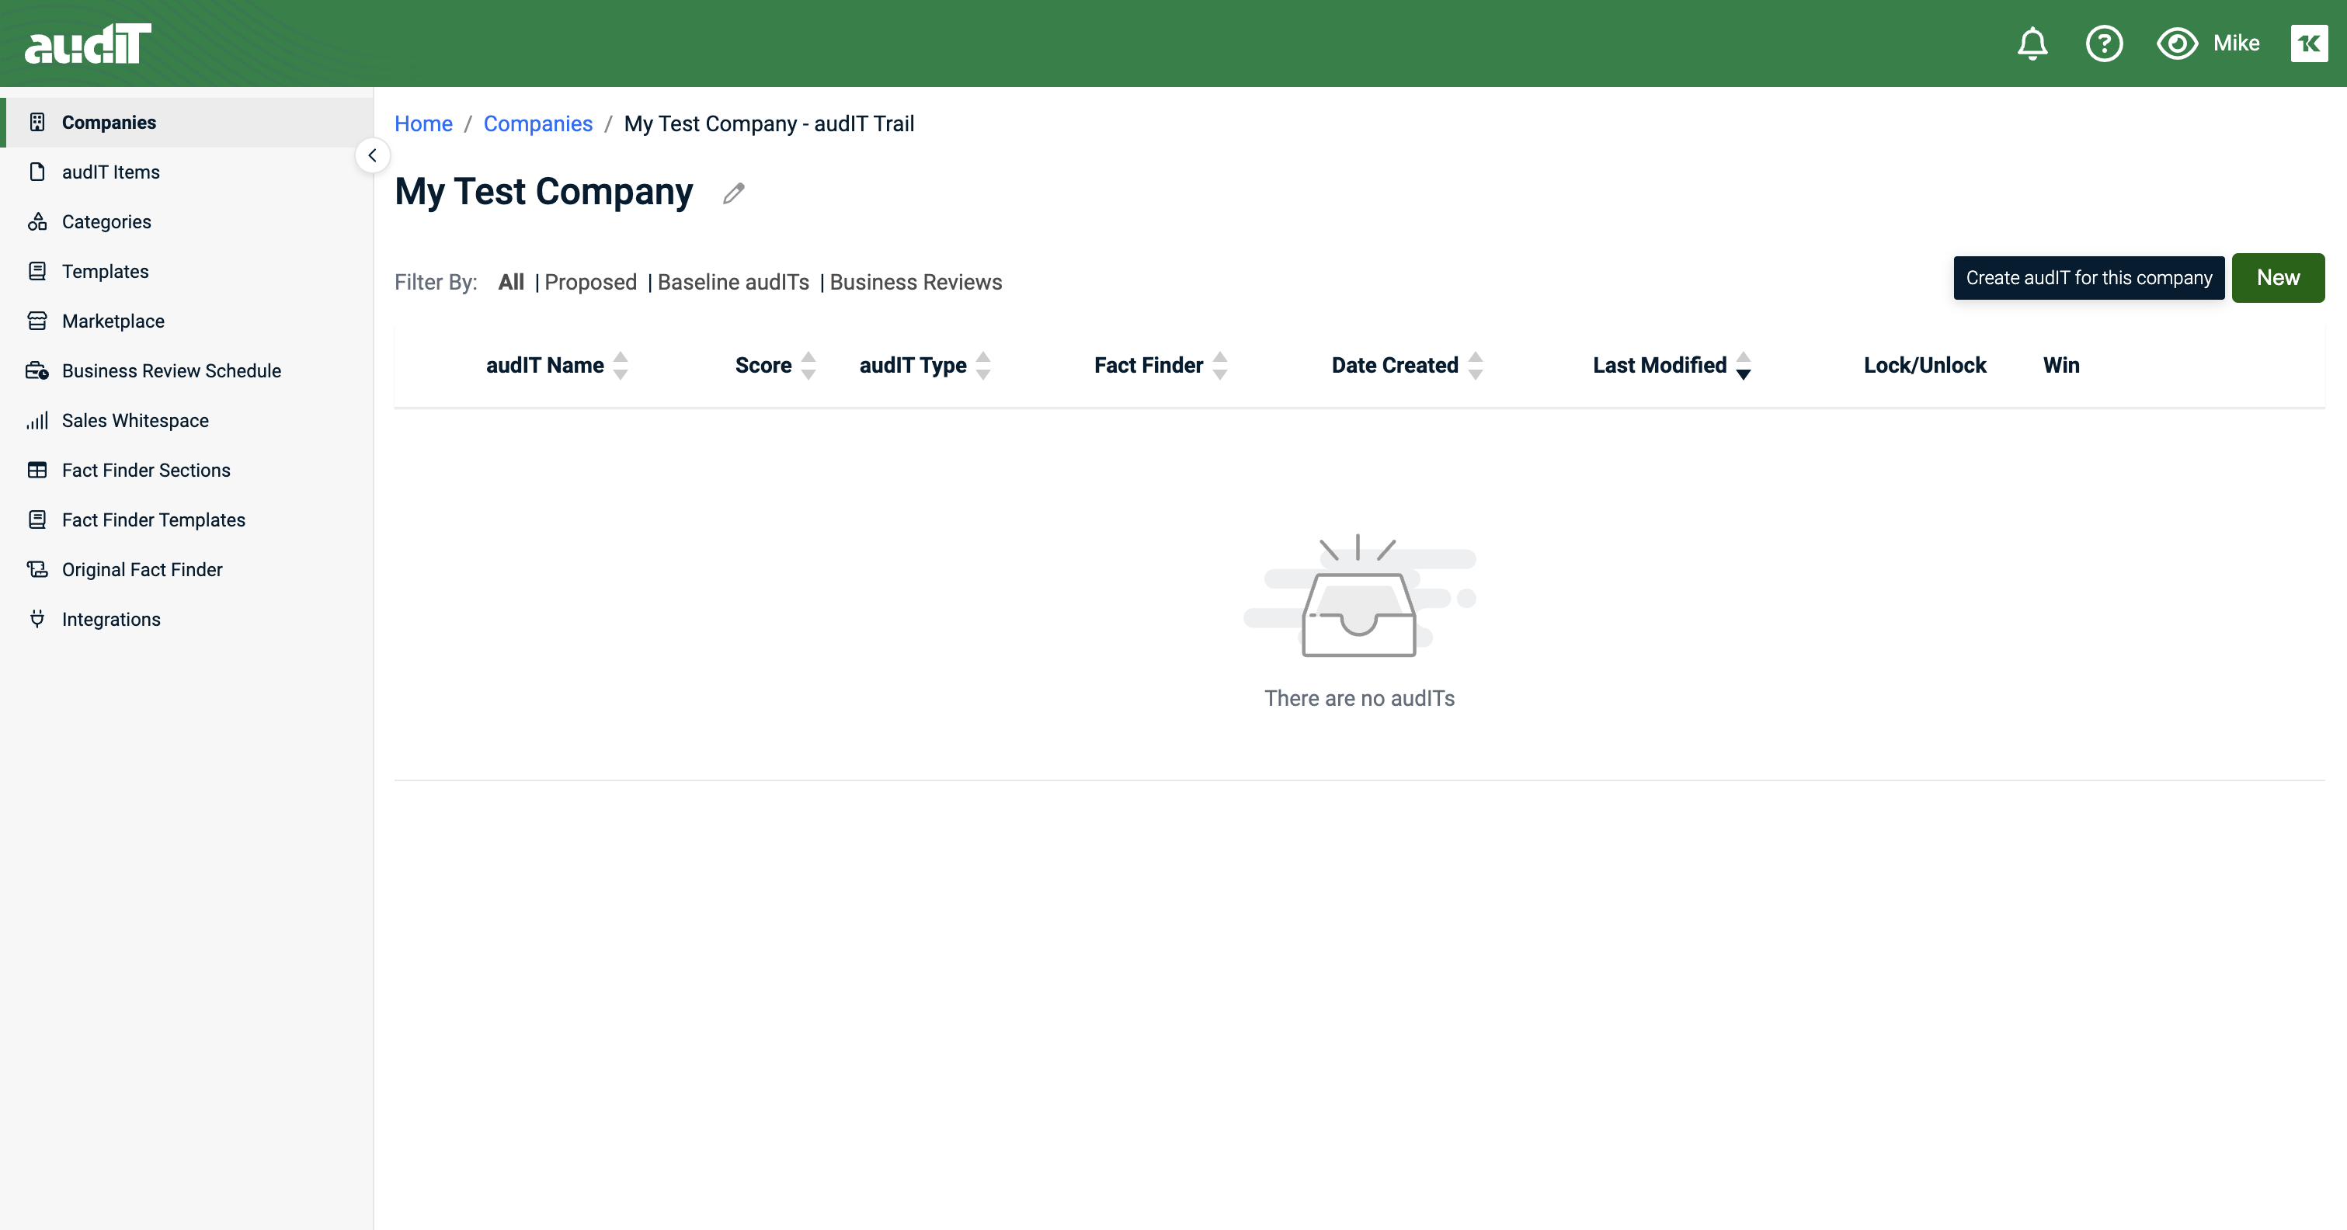Open the company logo avatar in the top-right
The image size is (2347, 1230).
2309,43
